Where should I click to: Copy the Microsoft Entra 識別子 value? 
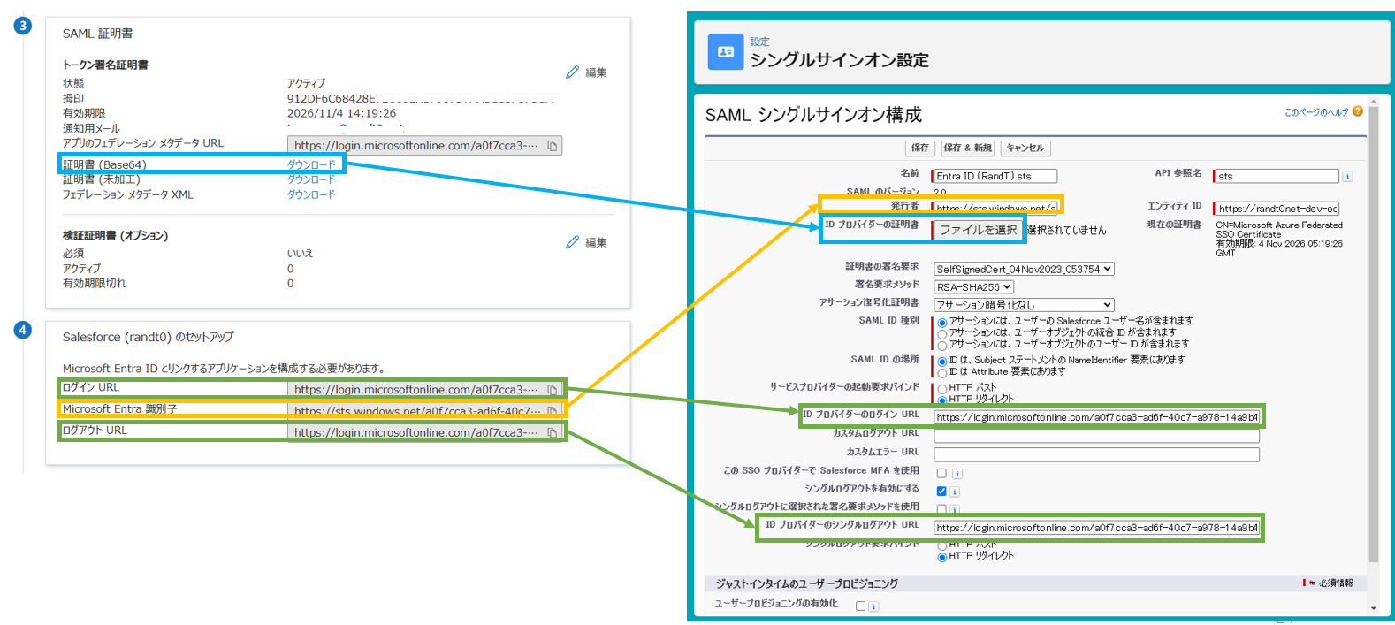tap(553, 411)
